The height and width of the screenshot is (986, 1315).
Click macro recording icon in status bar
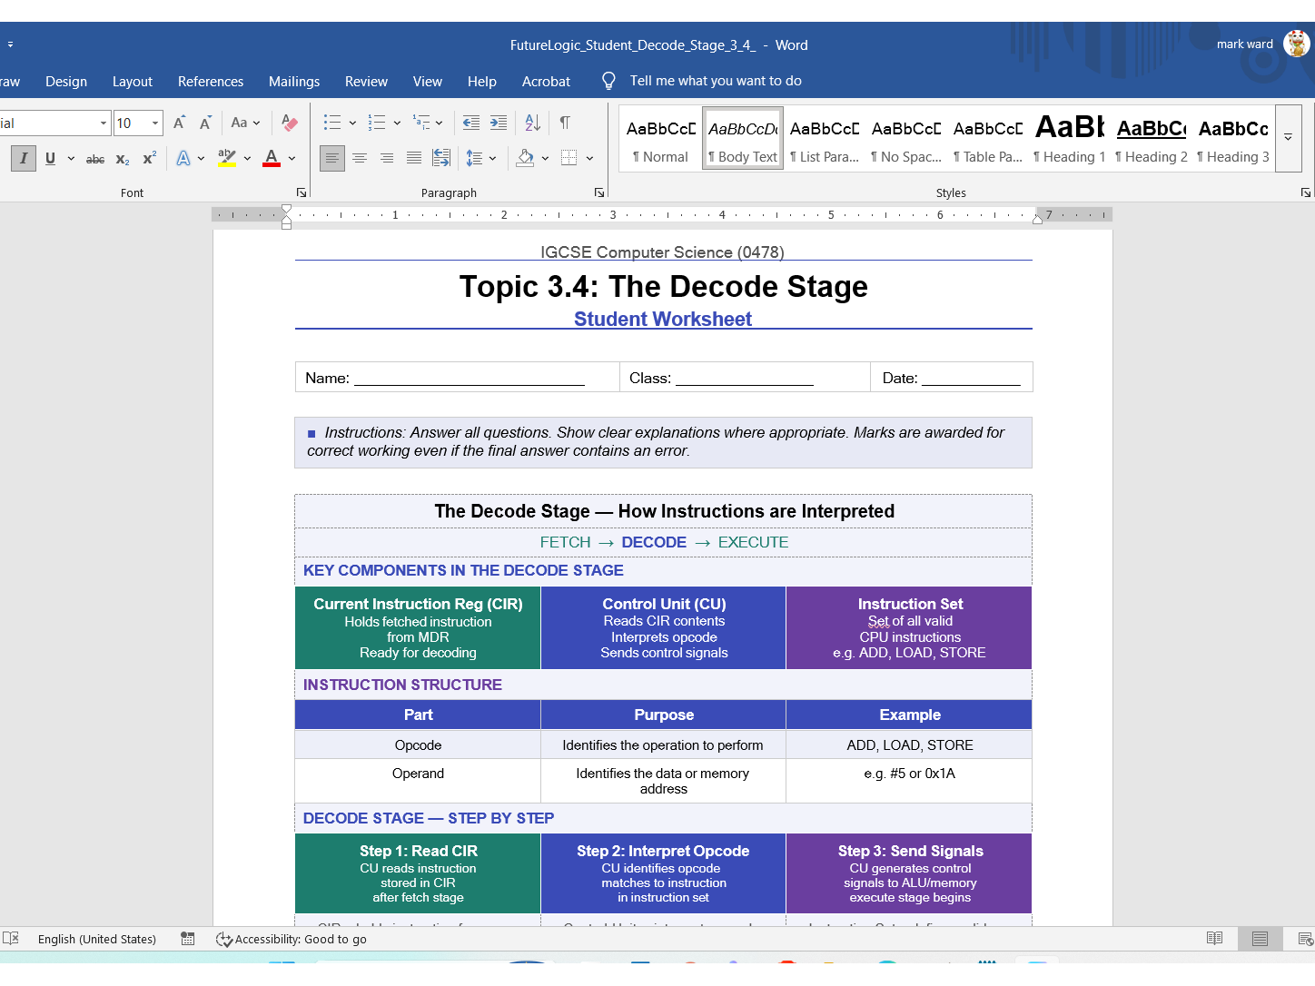tap(188, 938)
